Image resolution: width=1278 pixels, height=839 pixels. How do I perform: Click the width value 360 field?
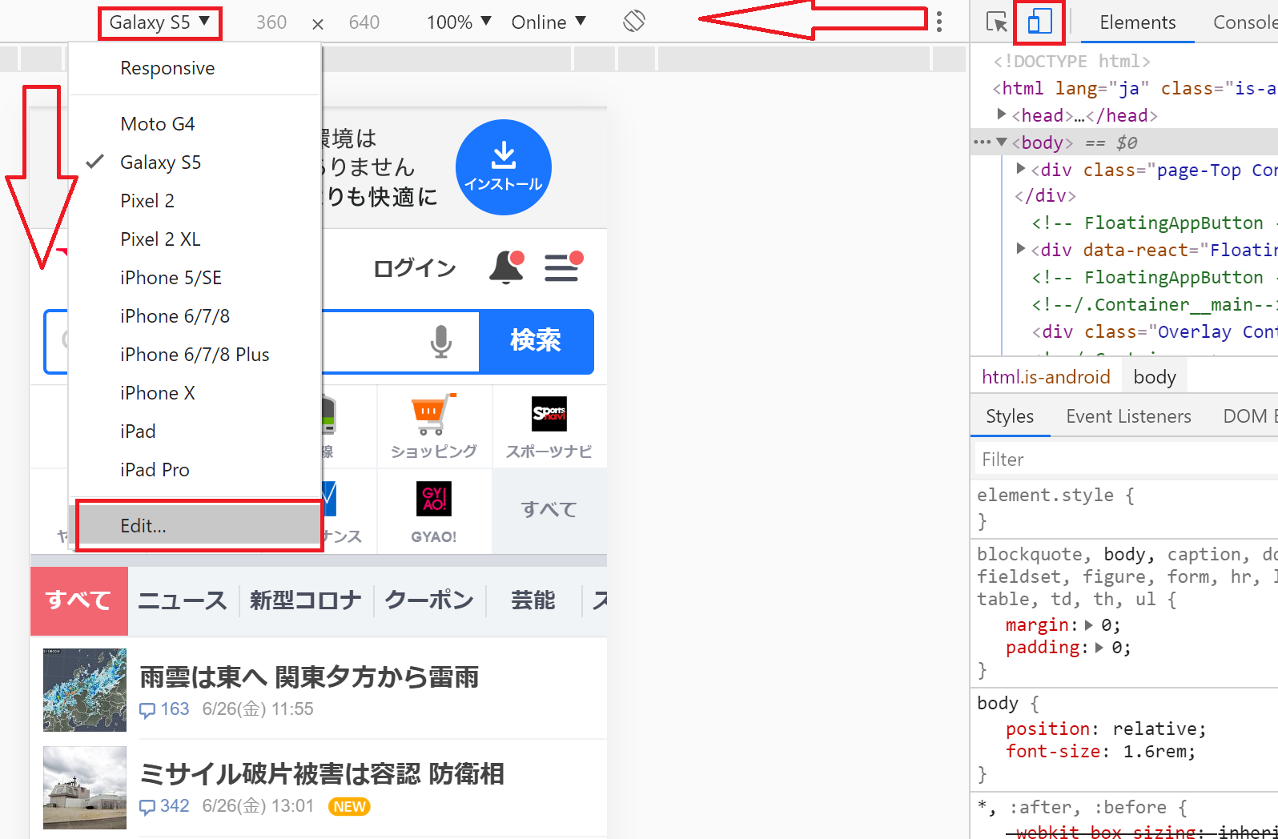pyautogui.click(x=271, y=22)
